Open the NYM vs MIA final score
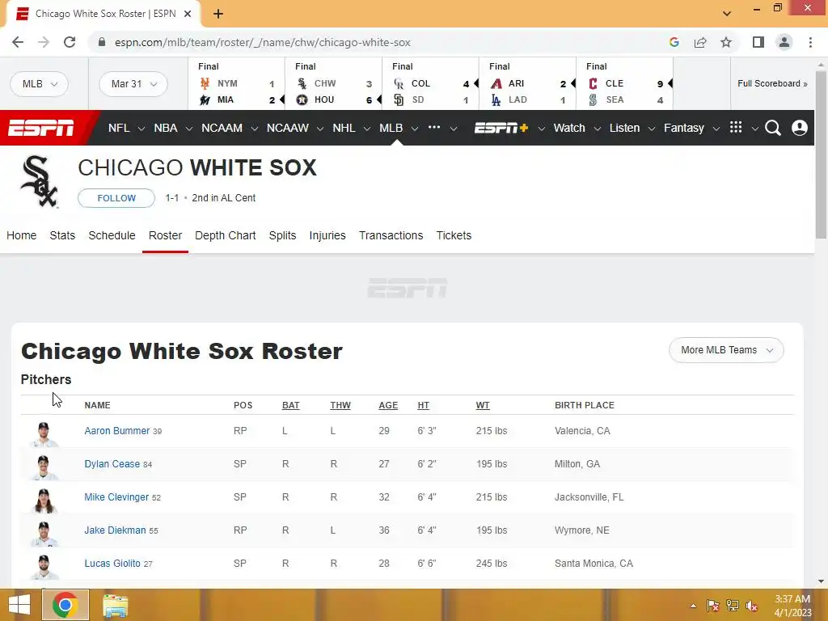The height and width of the screenshot is (621, 828). click(x=237, y=84)
